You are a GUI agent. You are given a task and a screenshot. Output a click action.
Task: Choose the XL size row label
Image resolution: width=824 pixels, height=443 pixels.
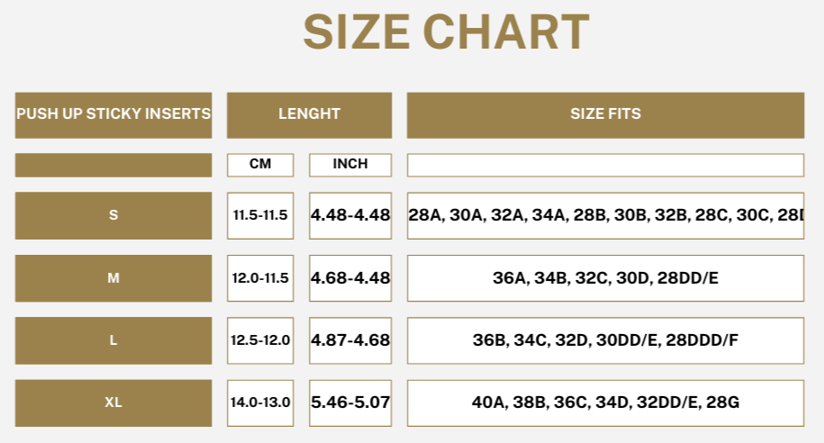click(x=113, y=403)
